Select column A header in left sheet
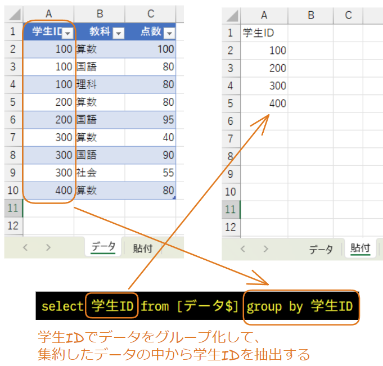This screenshot has height=366, width=383. point(48,14)
